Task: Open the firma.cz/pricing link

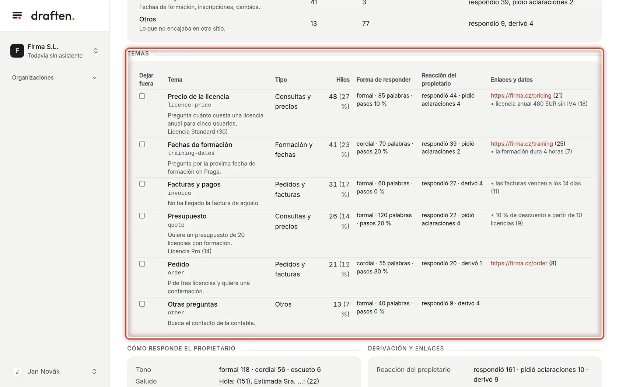Action: (521, 95)
